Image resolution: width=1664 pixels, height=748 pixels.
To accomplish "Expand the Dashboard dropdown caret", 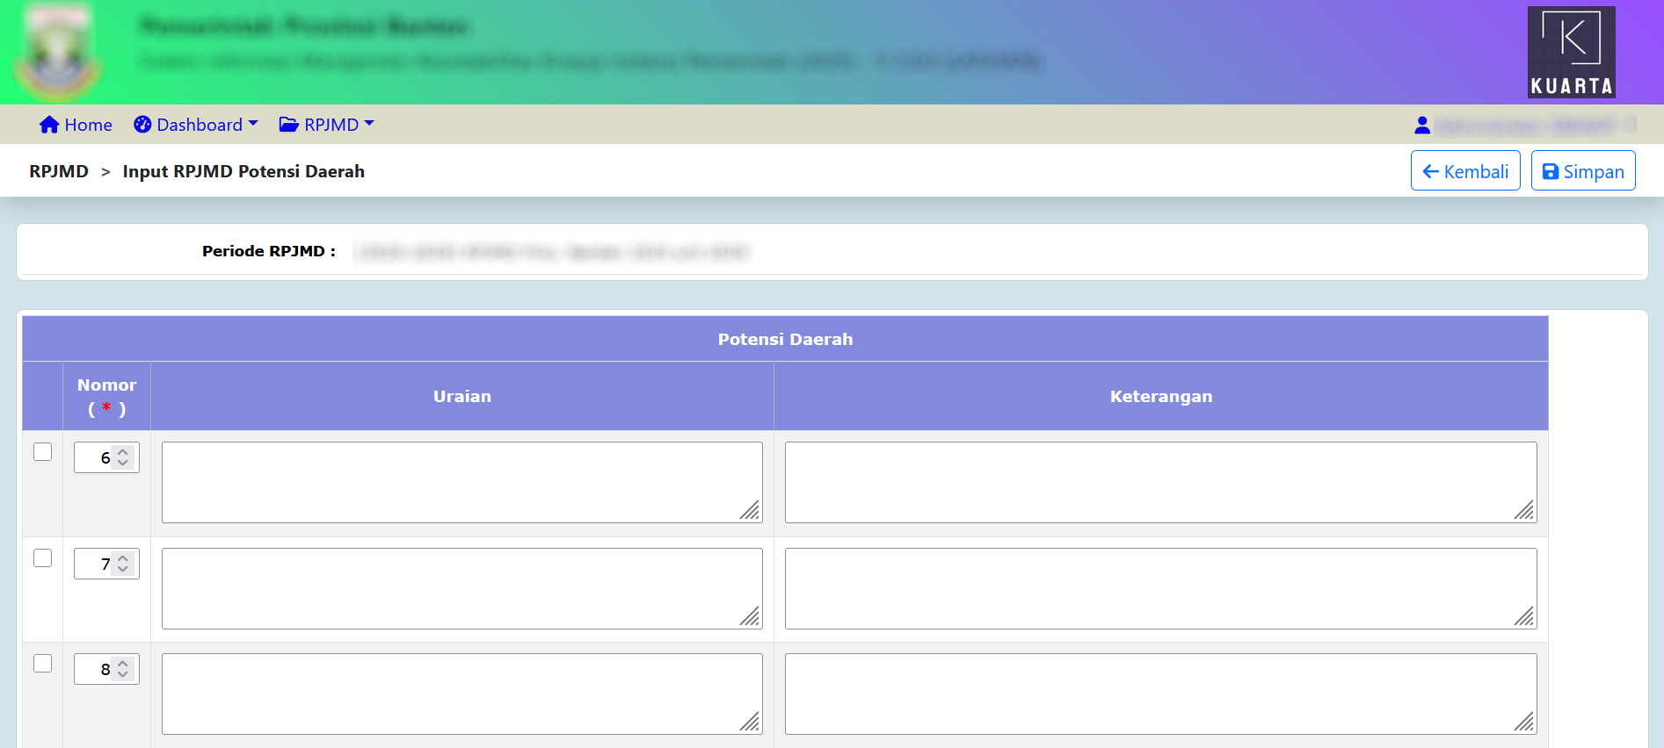I will 253,124.
